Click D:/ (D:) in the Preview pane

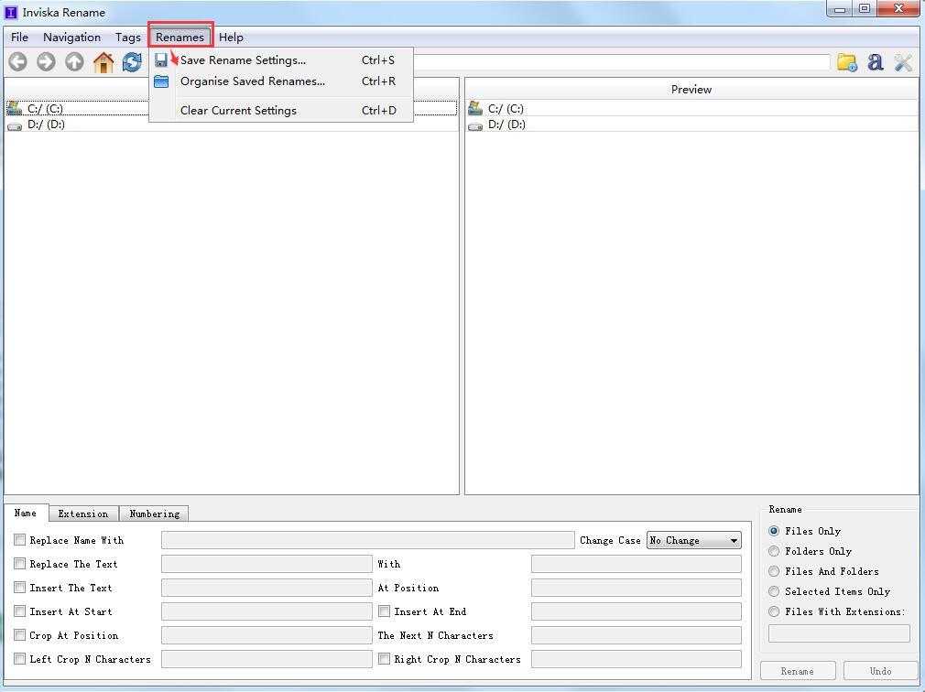691,124
